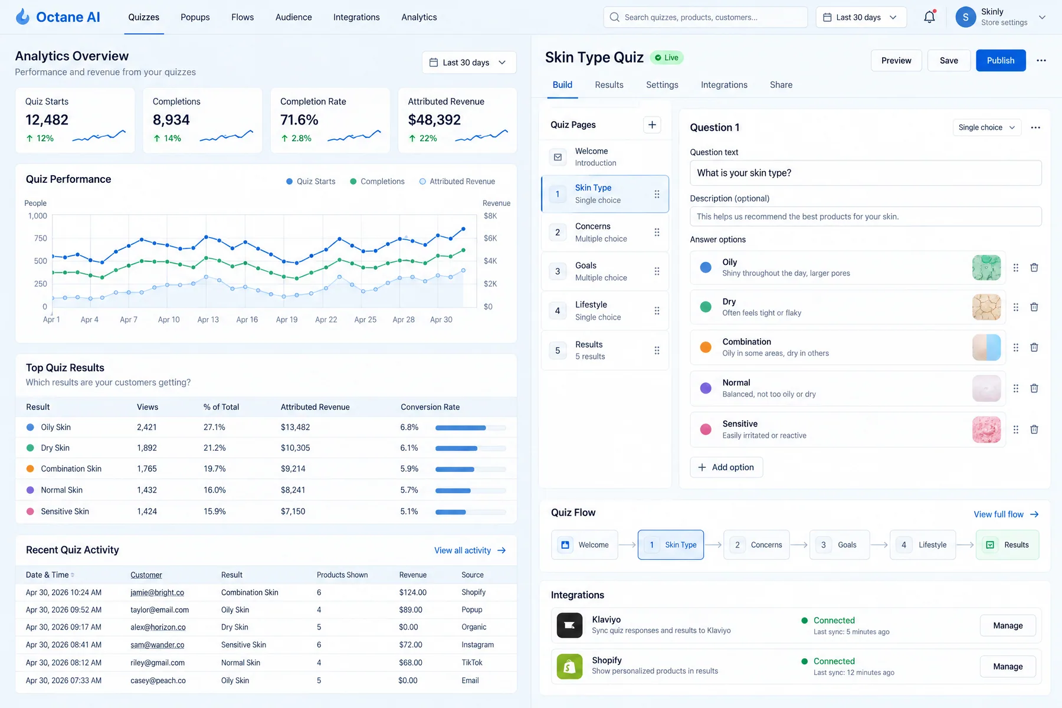Add a new quiz page with plus icon
The width and height of the screenshot is (1062, 708).
coord(652,124)
